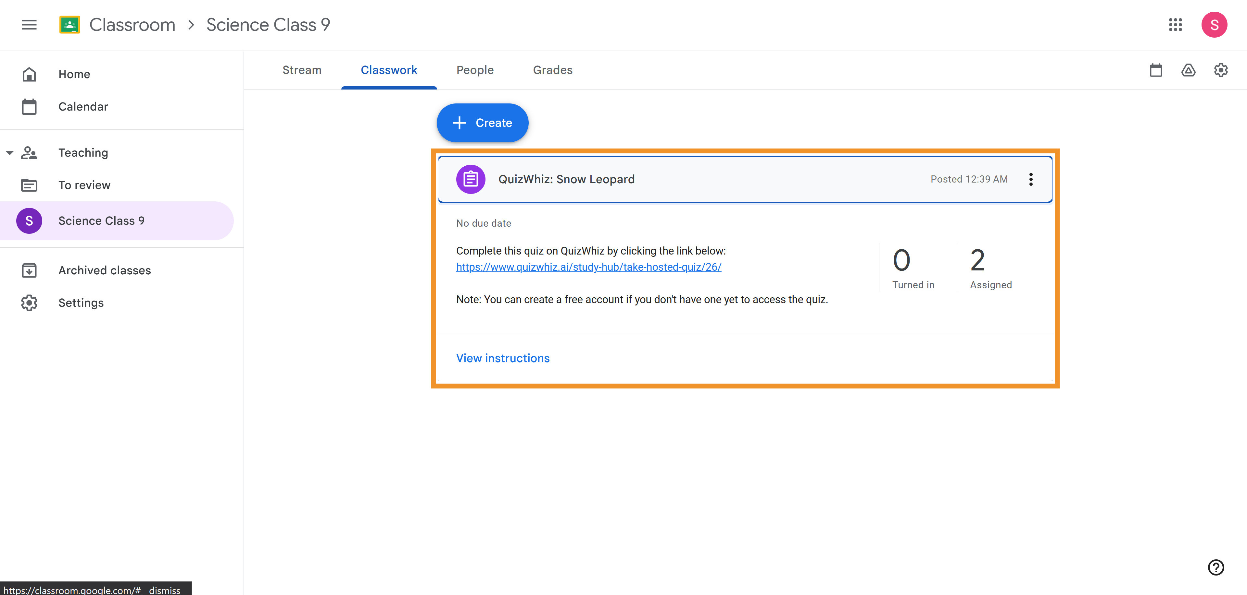Collapse the Teaching section arrow

[10, 153]
